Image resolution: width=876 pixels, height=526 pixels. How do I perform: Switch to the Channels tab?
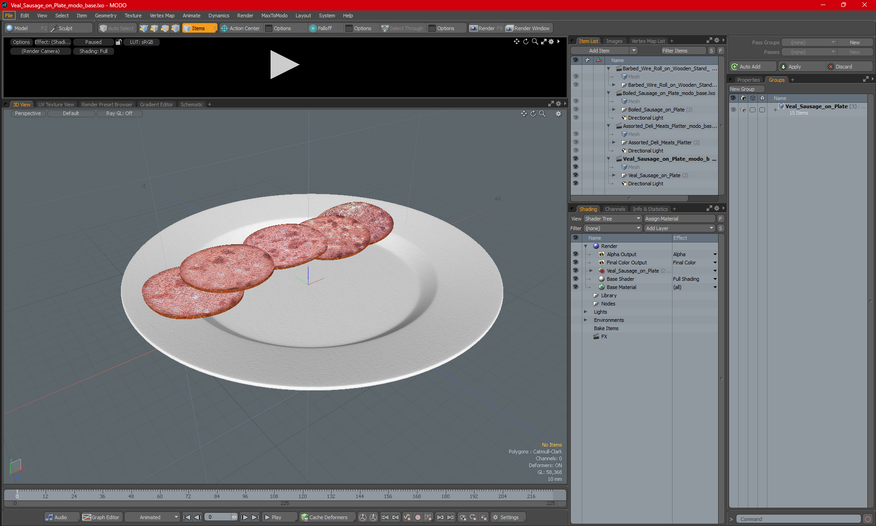615,209
